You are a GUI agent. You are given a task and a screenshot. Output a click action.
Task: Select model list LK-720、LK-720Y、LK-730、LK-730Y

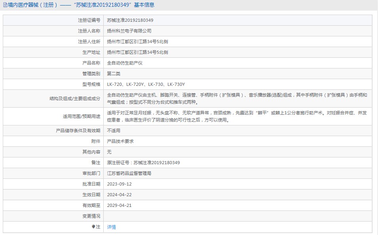pyautogui.click(x=146, y=84)
